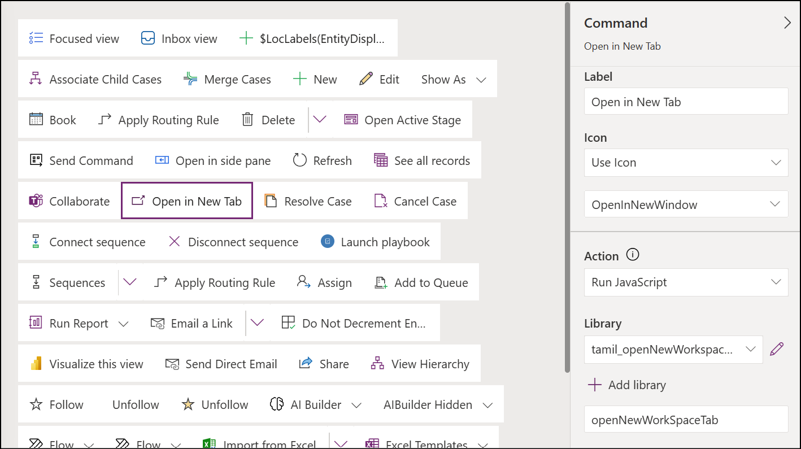Click the Add library button
Image resolution: width=801 pixels, height=449 pixels.
click(x=626, y=385)
